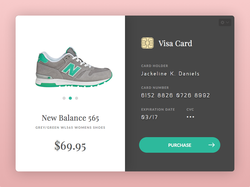This screenshot has width=250, height=187.
Task: Click the settings gear icon
Action: point(222,22)
